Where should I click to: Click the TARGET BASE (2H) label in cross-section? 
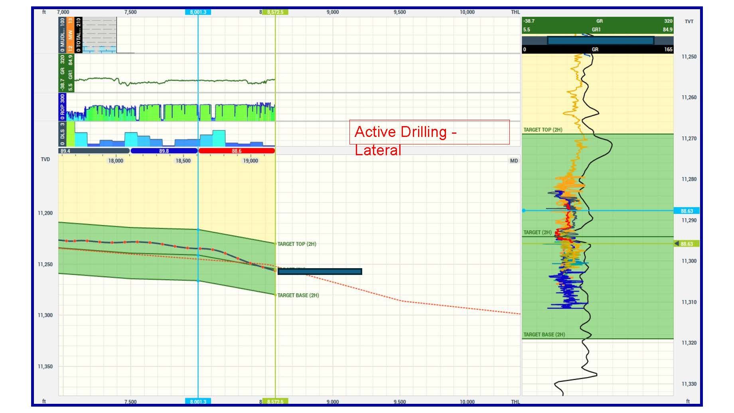pyautogui.click(x=298, y=295)
